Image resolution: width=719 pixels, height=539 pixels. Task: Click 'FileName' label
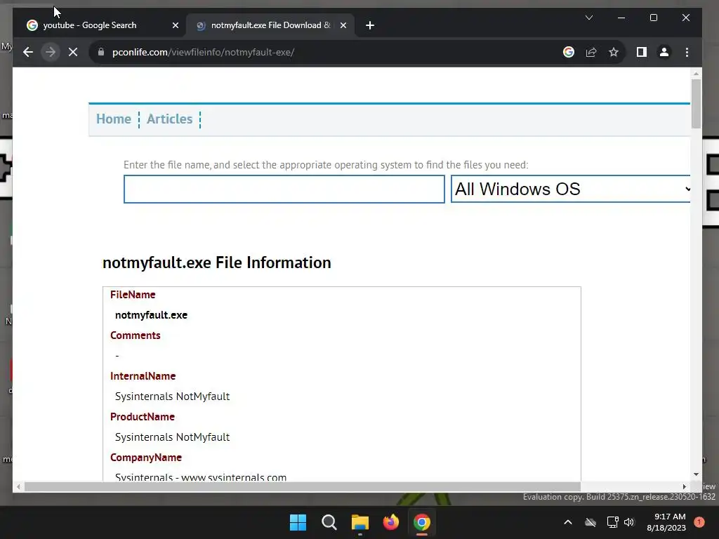133,295
